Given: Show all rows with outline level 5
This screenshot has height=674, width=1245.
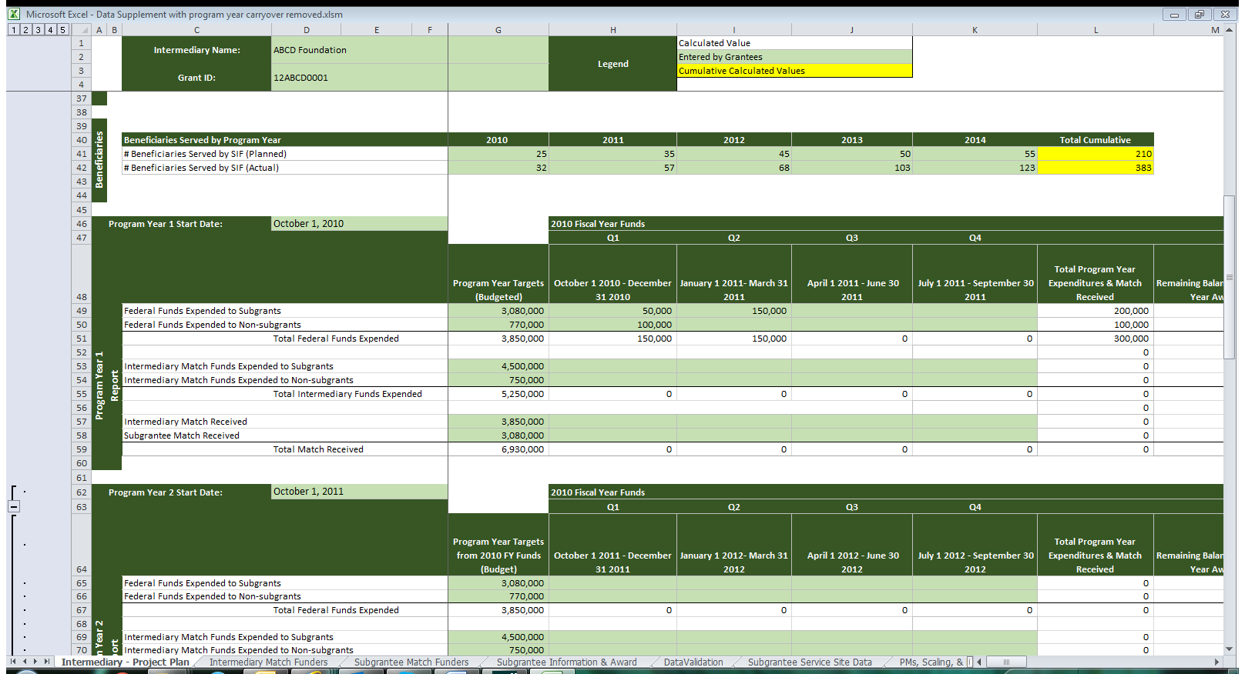Looking at the screenshot, I should (x=62, y=30).
